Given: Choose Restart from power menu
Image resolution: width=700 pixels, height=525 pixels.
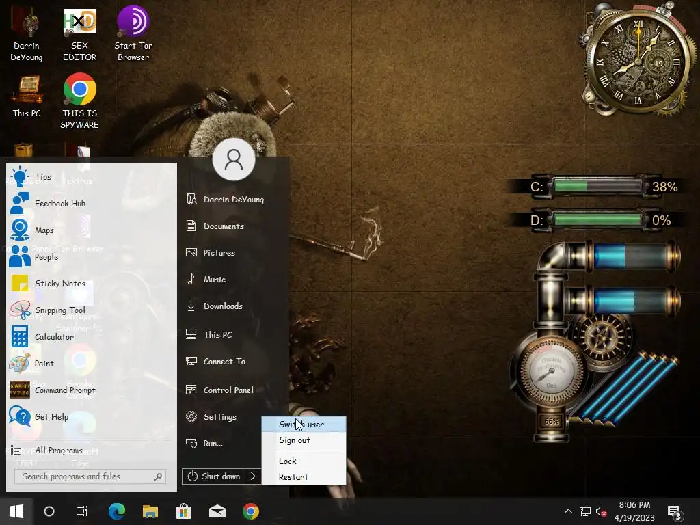Looking at the screenshot, I should (304, 476).
